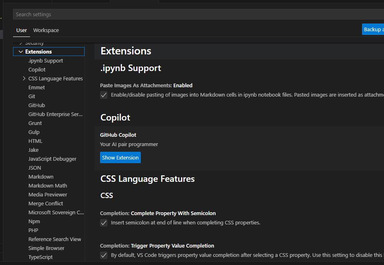Screen dimensions: 384x265
Task: Click the CSS subsection heading
Action: point(107,195)
